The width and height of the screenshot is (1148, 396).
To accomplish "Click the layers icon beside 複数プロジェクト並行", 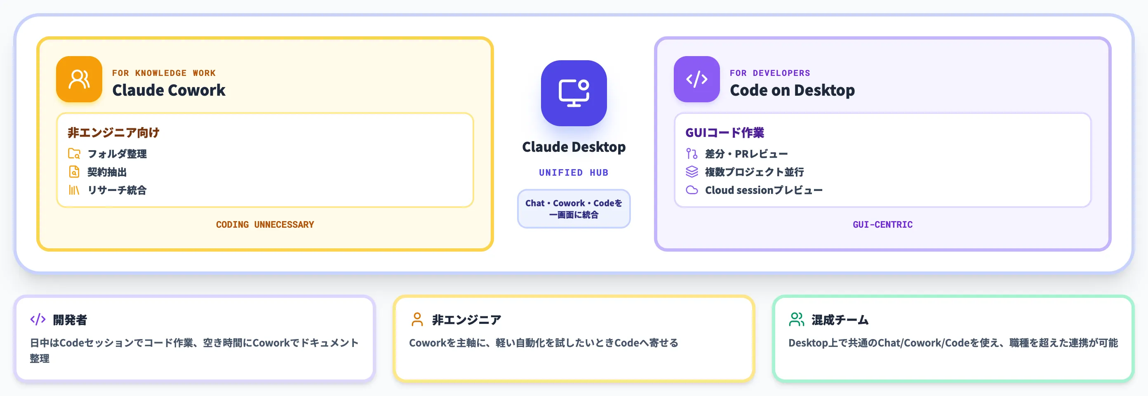I will point(692,172).
